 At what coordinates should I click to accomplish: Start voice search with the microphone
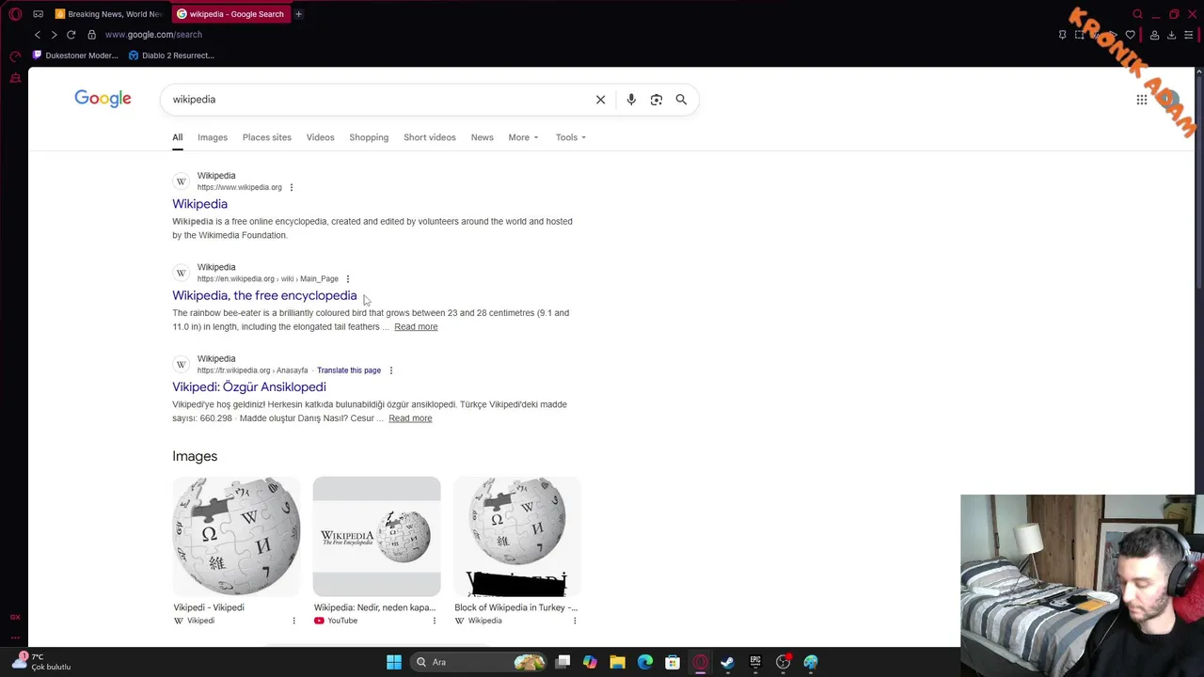coord(631,100)
